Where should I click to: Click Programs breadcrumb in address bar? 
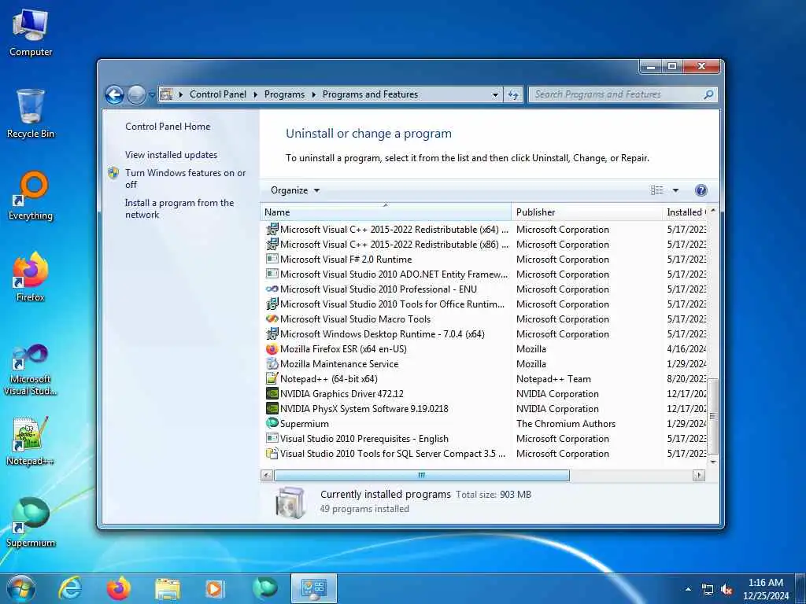284,94
